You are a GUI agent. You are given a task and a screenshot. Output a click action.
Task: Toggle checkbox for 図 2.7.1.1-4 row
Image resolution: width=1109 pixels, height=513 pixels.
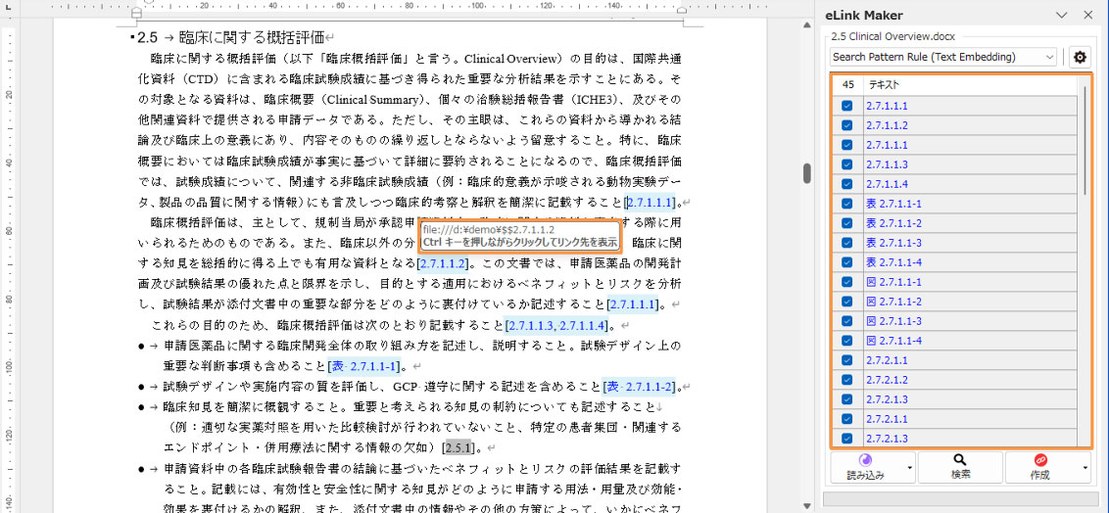pyautogui.click(x=847, y=341)
